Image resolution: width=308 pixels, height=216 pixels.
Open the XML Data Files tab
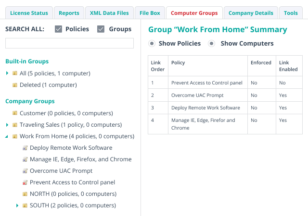pyautogui.click(x=109, y=13)
